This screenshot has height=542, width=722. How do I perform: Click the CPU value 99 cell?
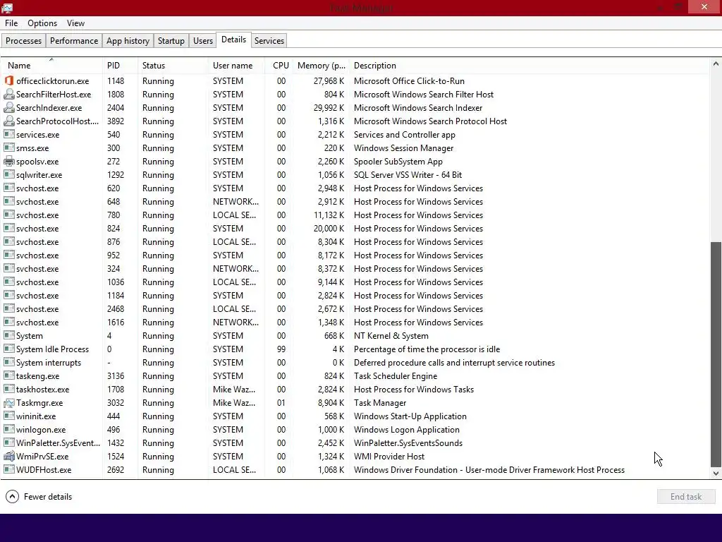tap(281, 349)
